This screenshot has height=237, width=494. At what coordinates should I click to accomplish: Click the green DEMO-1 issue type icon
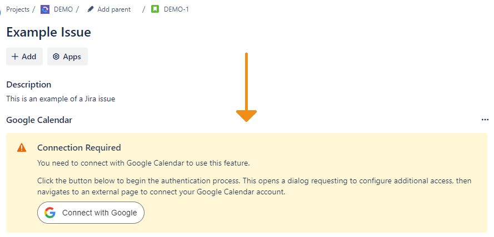155,9
